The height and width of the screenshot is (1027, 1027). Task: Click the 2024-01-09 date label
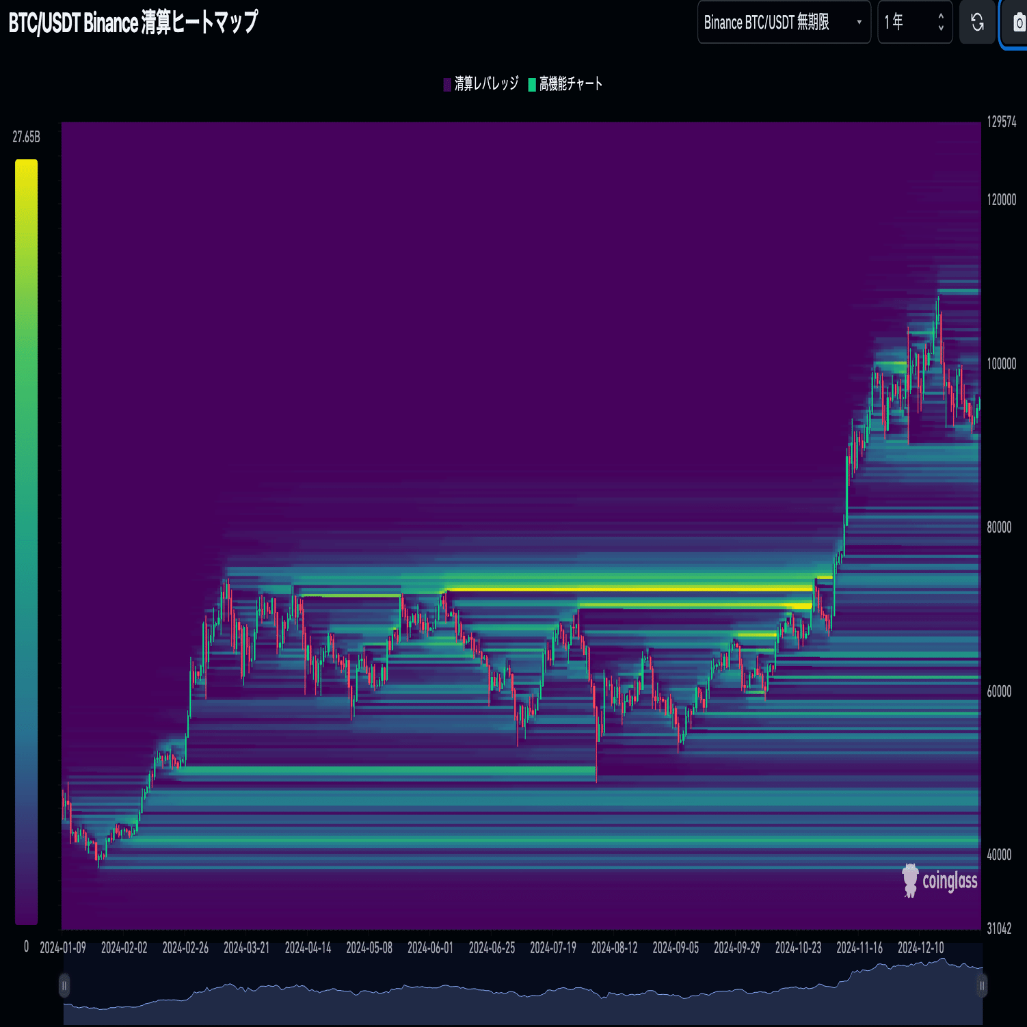(x=63, y=948)
